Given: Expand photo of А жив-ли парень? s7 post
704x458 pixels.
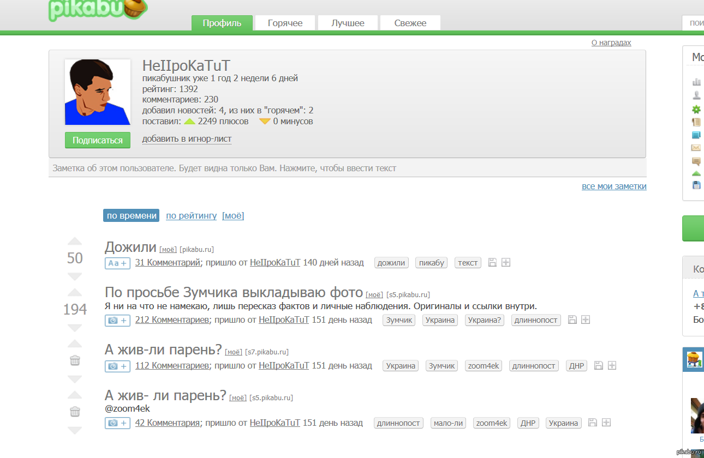Looking at the screenshot, I should [x=117, y=366].
